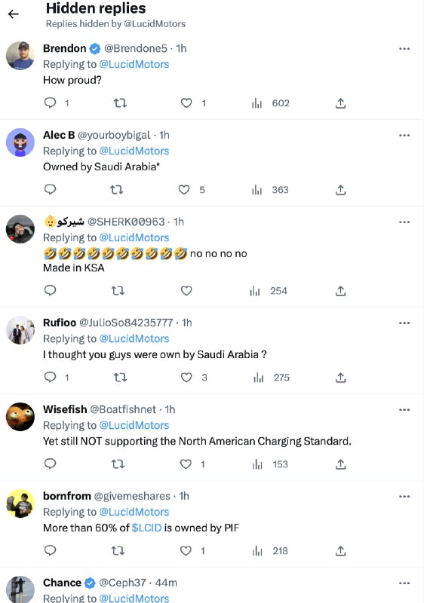Screen dimensions: 433x603
Task: Like the "Made in KSA" reply
Action: click(x=186, y=291)
